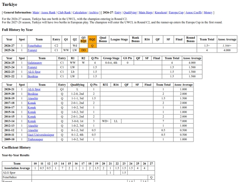Open Fomget team link in 2023-24 row

[x=32, y=67]
